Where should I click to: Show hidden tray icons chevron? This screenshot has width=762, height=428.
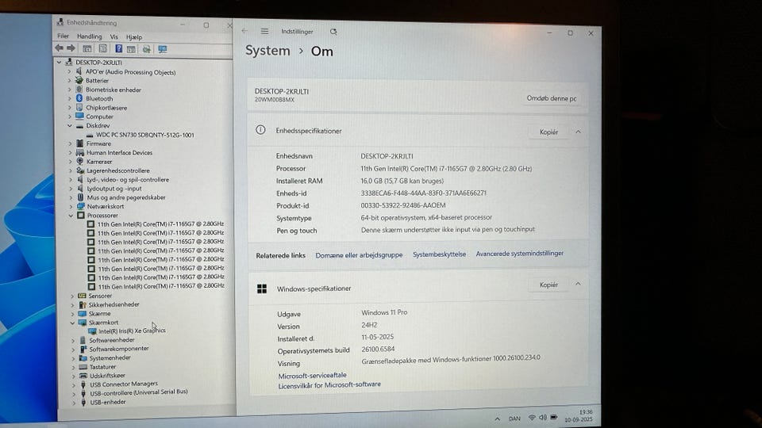(x=497, y=418)
